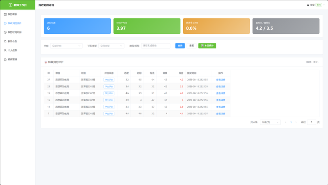Open the 10条/页 page size dropdown
The height and width of the screenshot is (185, 328).
[x=270, y=122]
